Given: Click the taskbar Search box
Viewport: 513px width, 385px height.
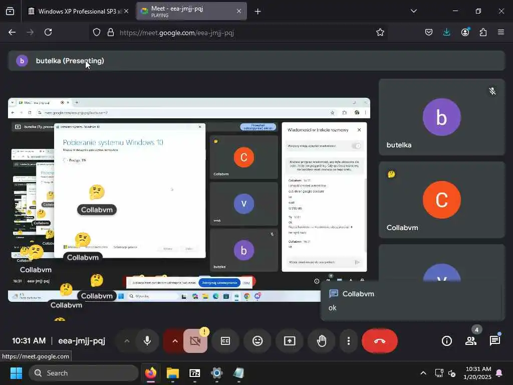Looking at the screenshot, I should tap(84, 373).
